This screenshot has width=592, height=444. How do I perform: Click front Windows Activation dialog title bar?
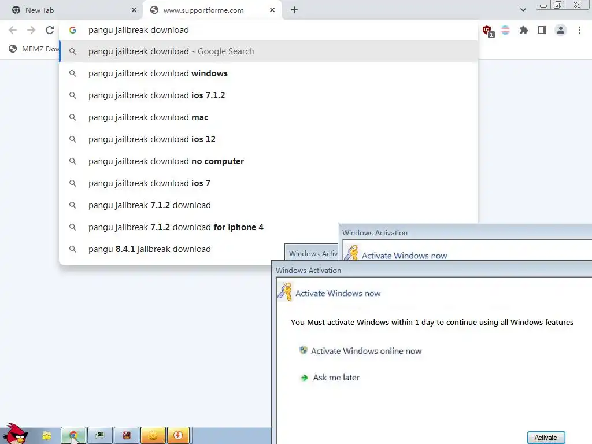(x=431, y=270)
